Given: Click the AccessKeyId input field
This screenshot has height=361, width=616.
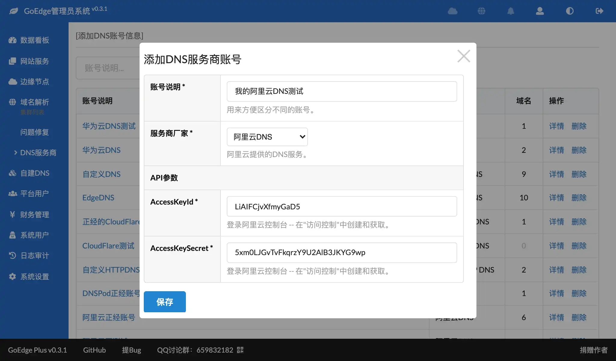Looking at the screenshot, I should [x=342, y=207].
